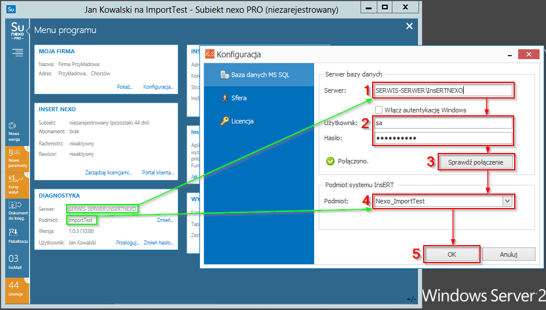Enable Włącz autentykację Windows checkbox
Viewport: 546px width, 310px height.
pyautogui.click(x=378, y=110)
